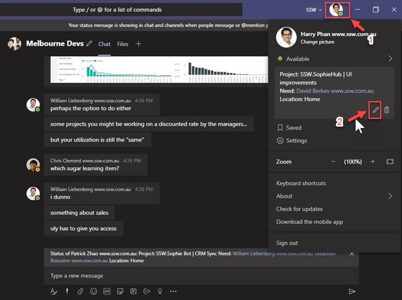Image resolution: width=402 pixels, height=300 pixels.
Task: Attach a file using the paperclip icon
Action: click(x=80, y=291)
